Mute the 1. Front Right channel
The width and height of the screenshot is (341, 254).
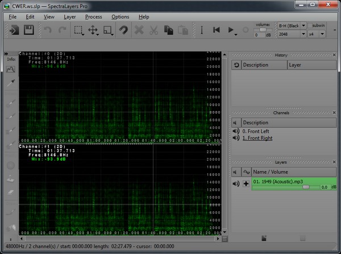pyautogui.click(x=236, y=138)
